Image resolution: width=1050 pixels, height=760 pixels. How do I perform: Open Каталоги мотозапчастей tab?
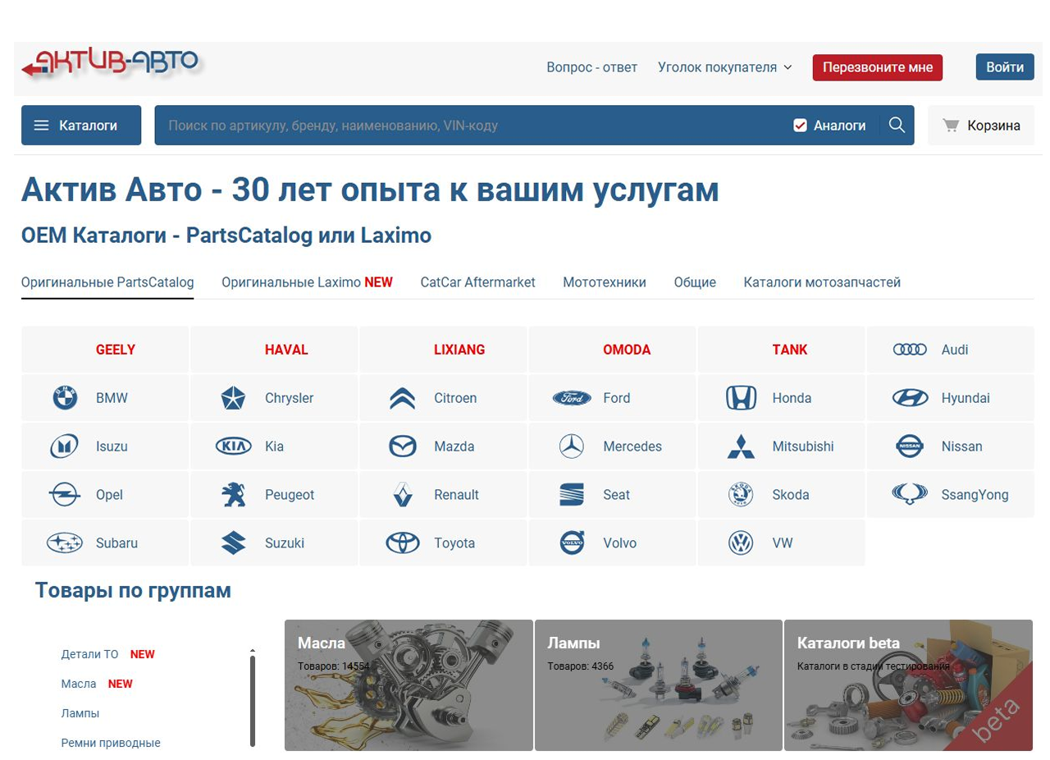822,282
